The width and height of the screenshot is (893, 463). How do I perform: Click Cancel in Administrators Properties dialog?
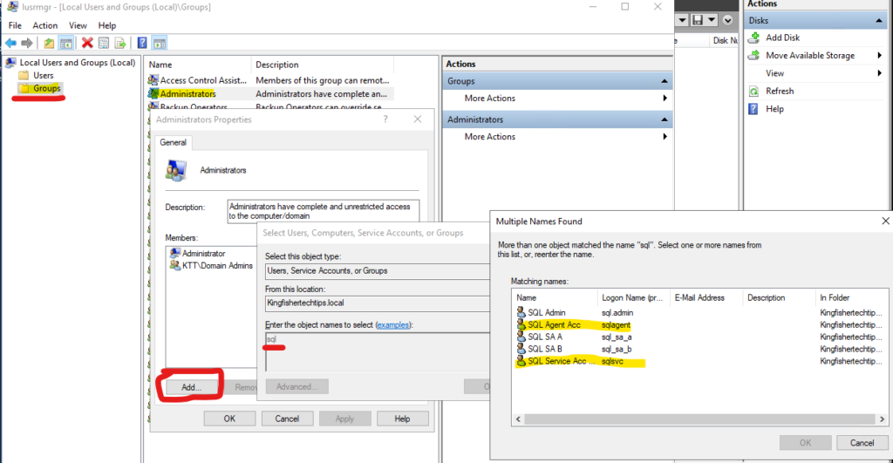click(287, 419)
